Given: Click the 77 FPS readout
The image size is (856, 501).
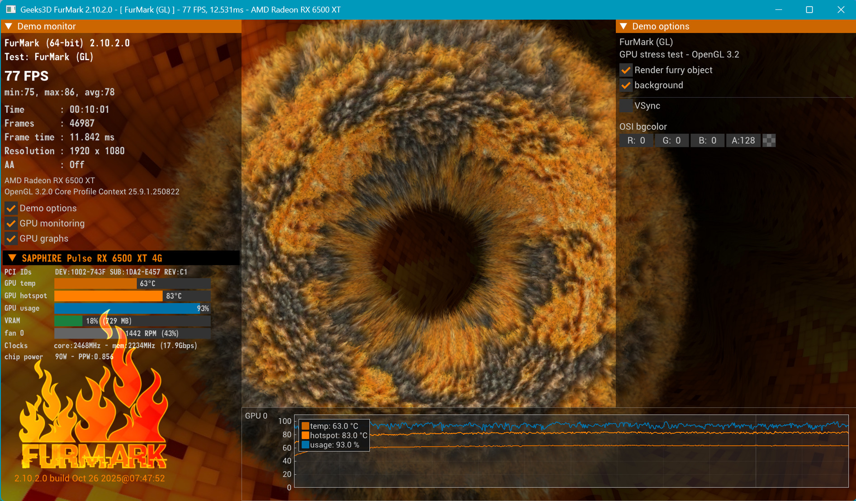Looking at the screenshot, I should (26, 76).
